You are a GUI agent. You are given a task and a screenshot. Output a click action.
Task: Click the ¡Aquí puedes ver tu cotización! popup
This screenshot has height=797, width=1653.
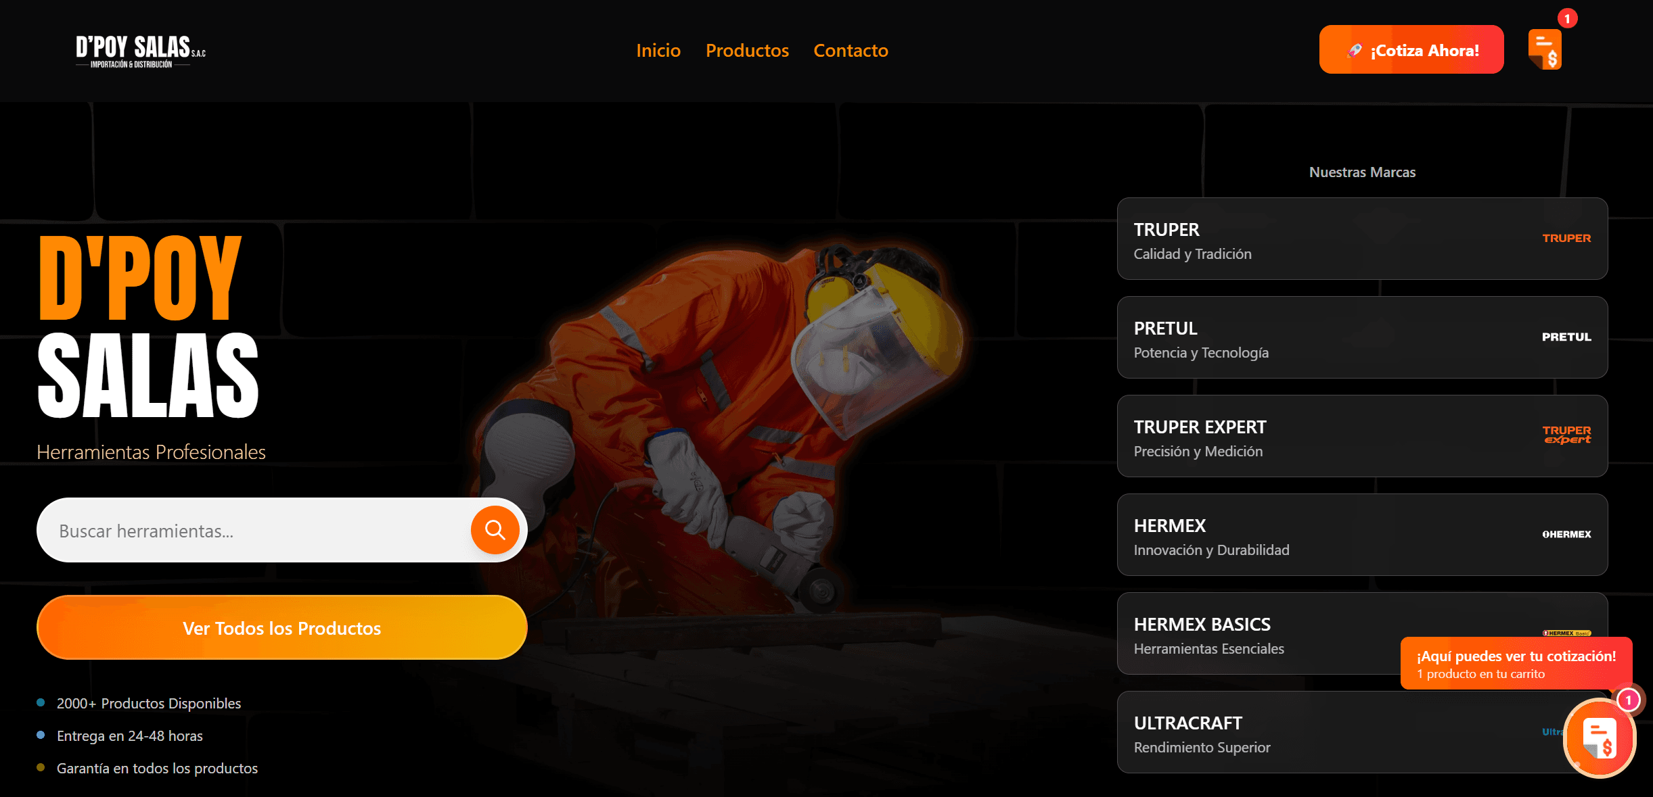tap(1516, 663)
